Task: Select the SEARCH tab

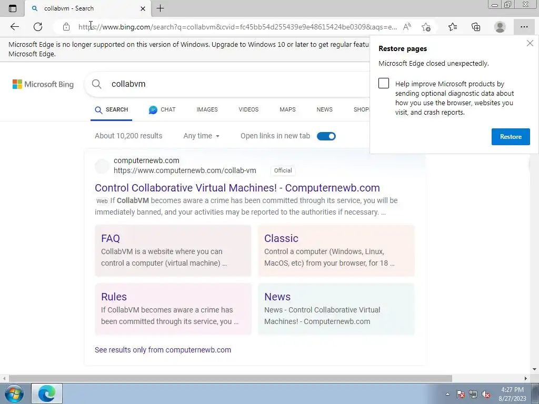Action: click(x=112, y=109)
